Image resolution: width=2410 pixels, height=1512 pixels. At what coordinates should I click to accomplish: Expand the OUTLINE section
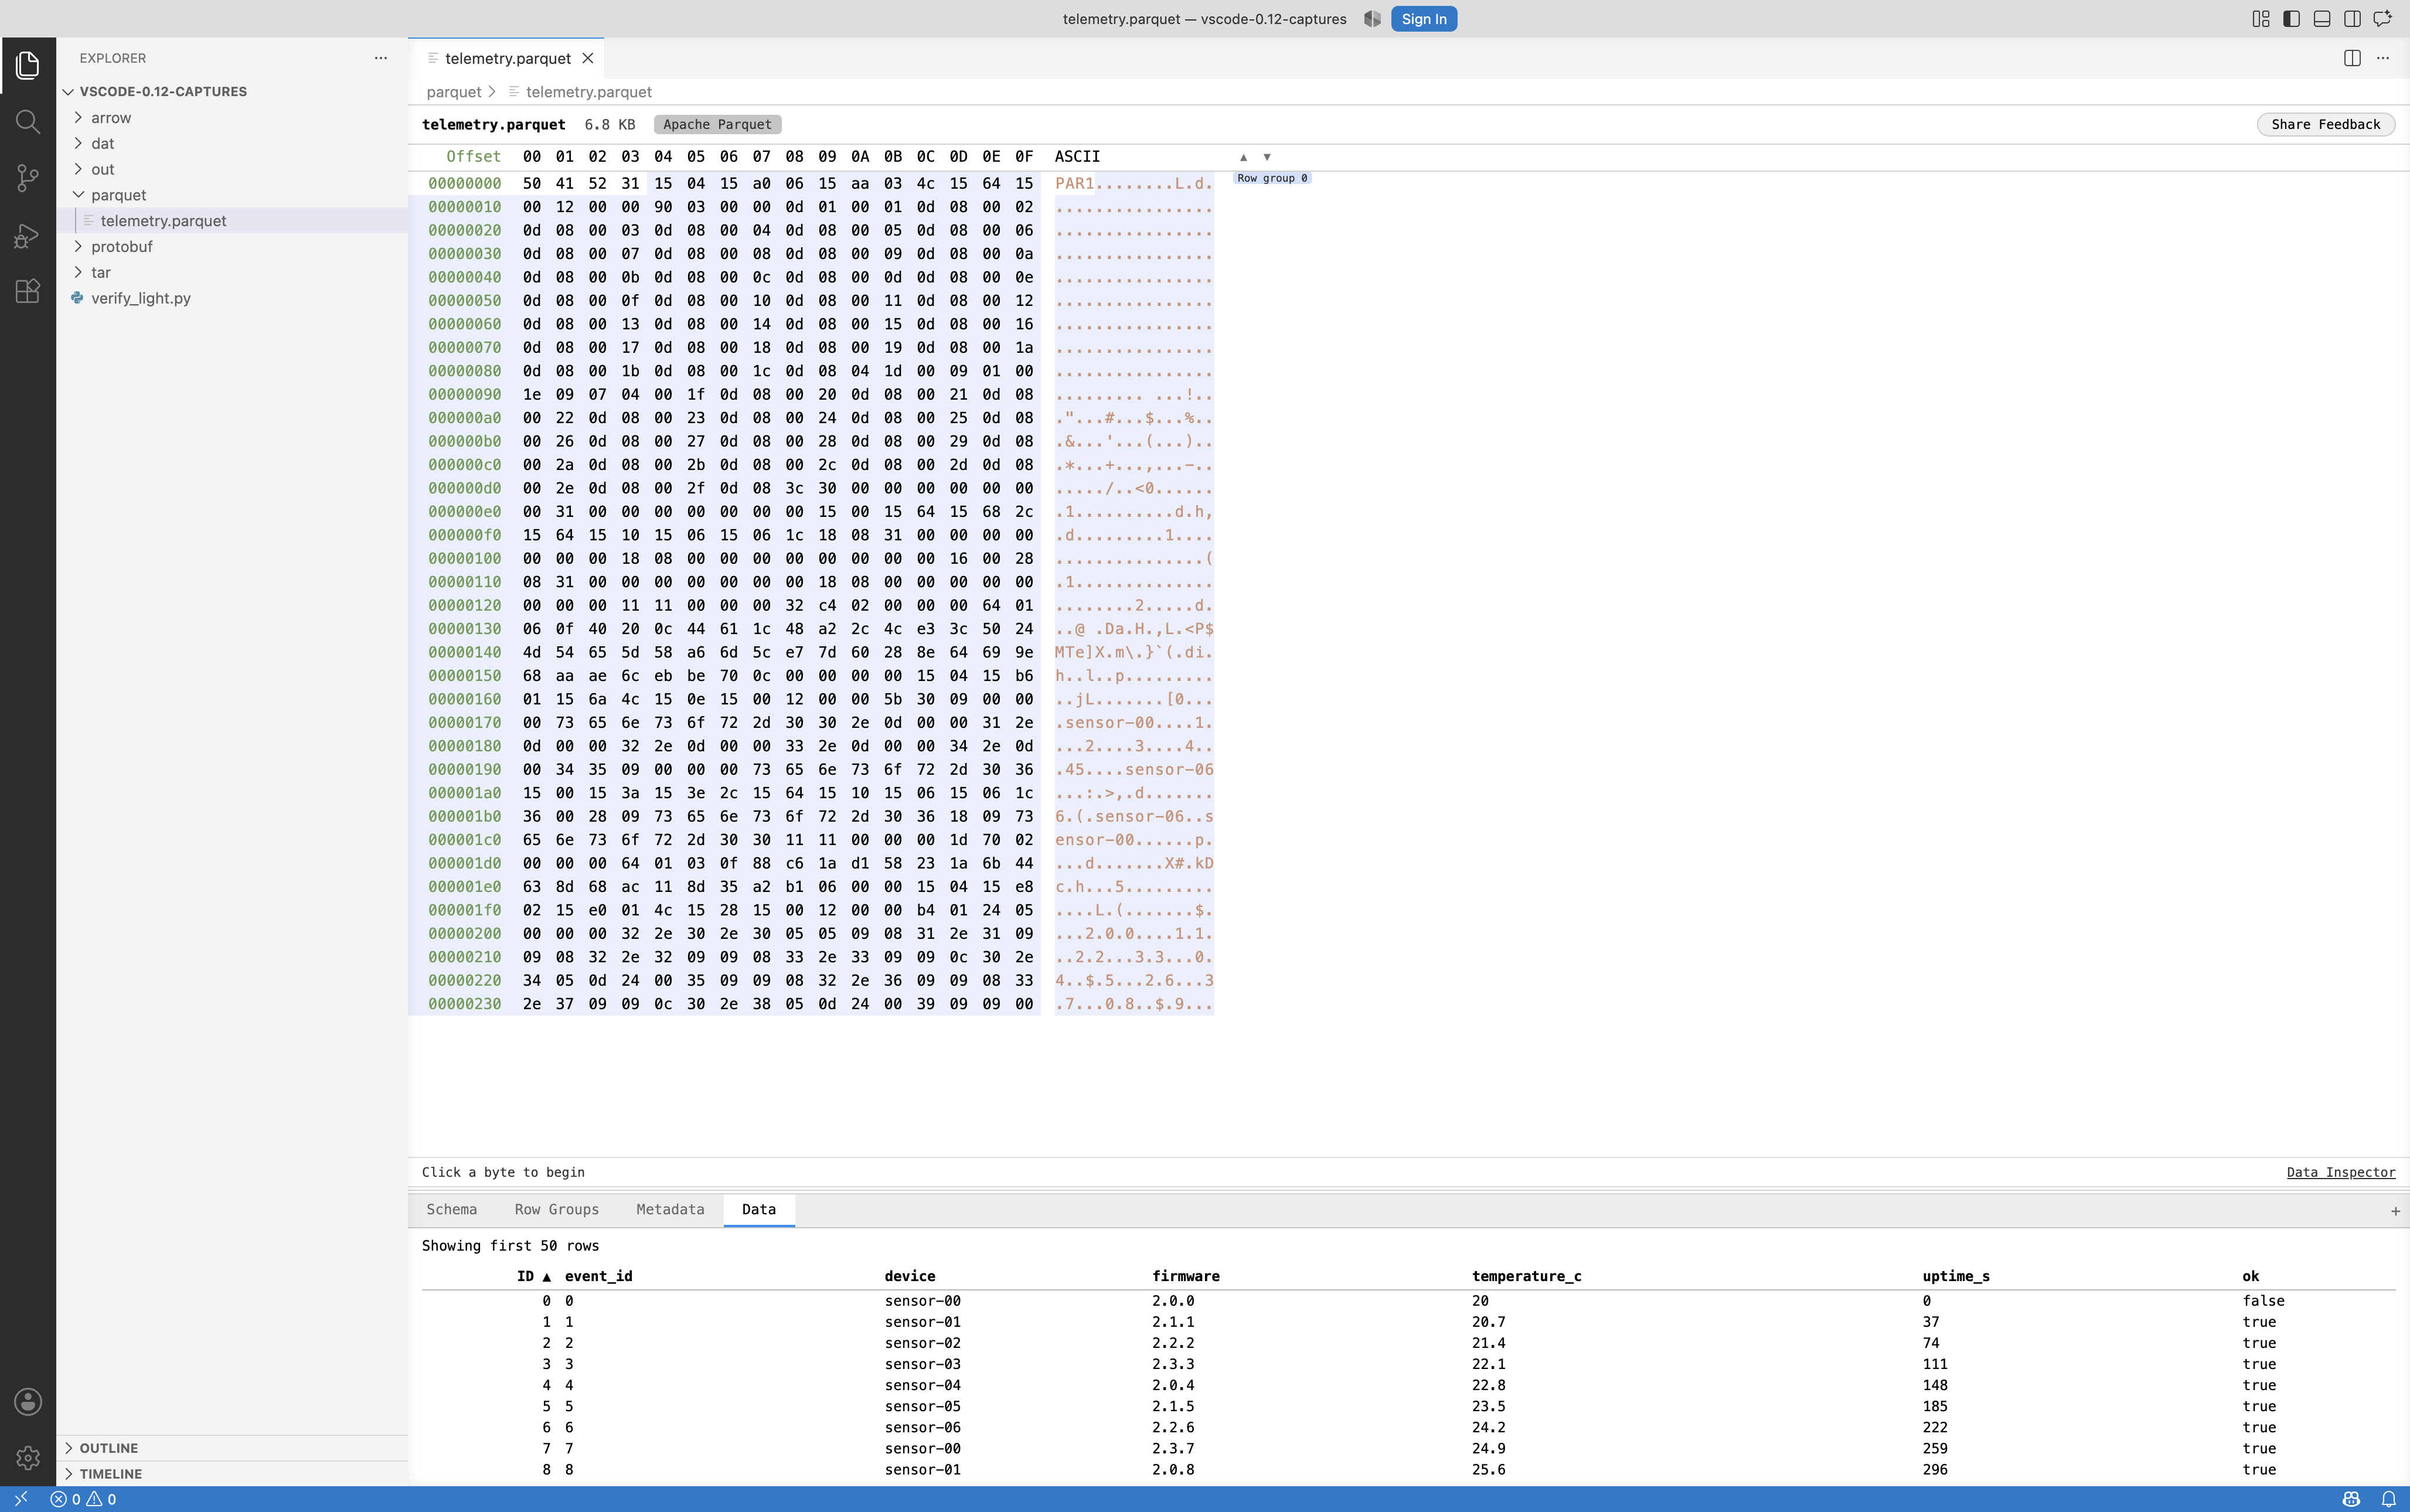click(x=232, y=1448)
